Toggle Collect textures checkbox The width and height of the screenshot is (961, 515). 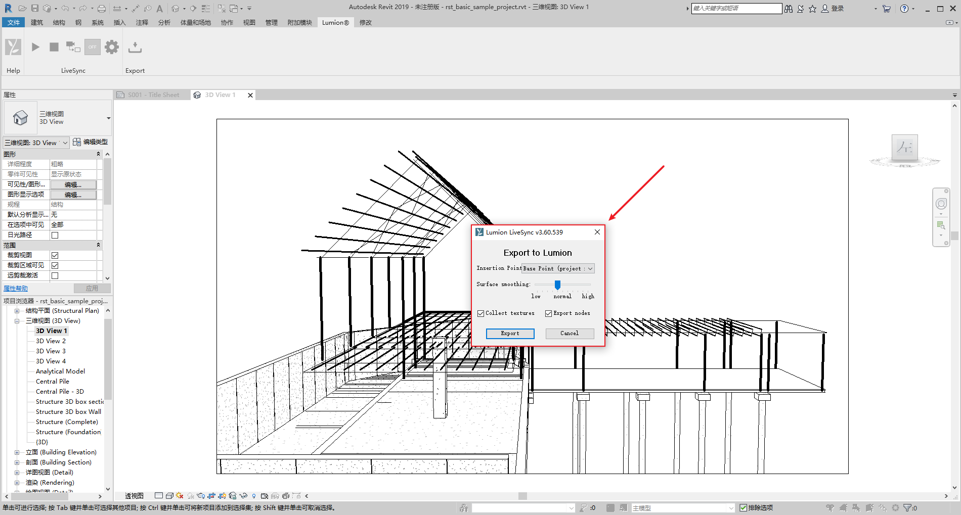coord(481,313)
